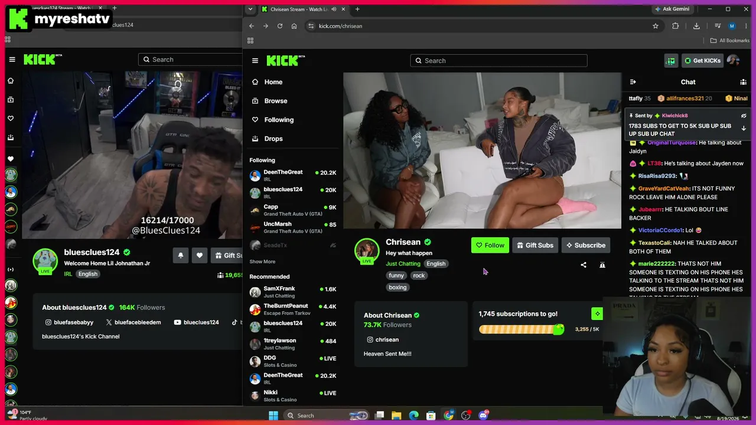The width and height of the screenshot is (756, 425).
Task: Open TheBurntPeanut recommended channel
Action: pos(293,309)
